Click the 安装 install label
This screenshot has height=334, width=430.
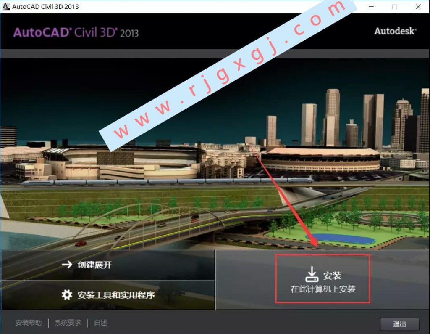point(332,276)
